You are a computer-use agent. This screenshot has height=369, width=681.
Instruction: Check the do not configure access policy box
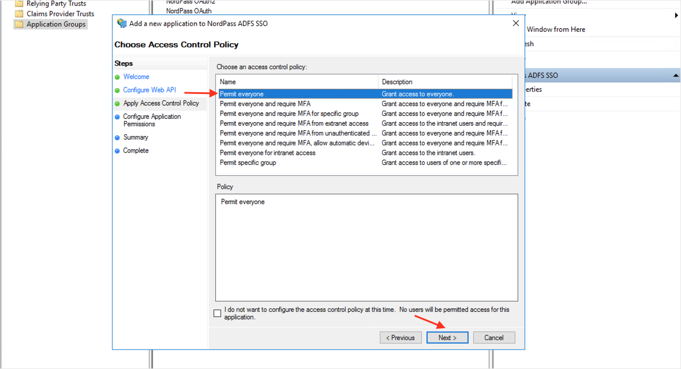coord(218,314)
